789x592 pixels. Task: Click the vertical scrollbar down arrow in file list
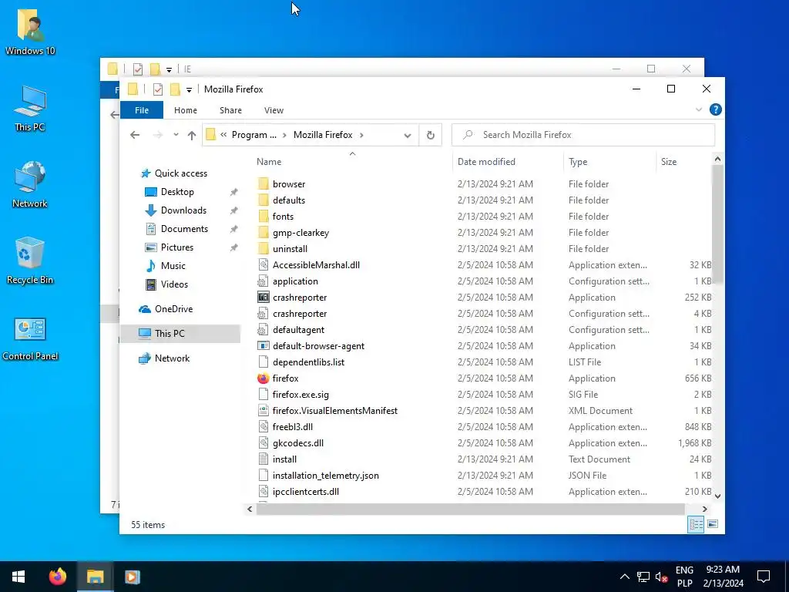(717, 496)
